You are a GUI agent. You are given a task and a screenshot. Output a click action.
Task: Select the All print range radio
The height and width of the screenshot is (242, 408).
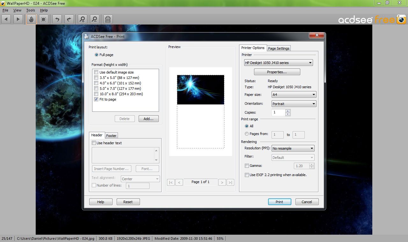point(247,126)
